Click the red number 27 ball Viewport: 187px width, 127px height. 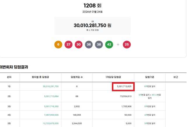pyautogui.click(x=68, y=44)
